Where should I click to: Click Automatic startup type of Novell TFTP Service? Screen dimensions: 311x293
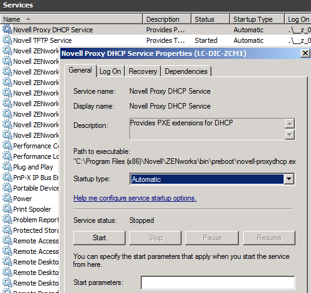pyautogui.click(x=248, y=40)
